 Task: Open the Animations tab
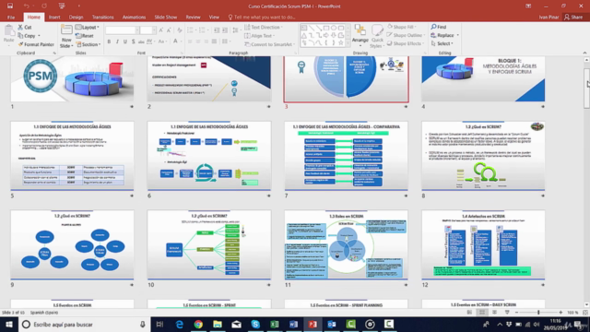(134, 18)
